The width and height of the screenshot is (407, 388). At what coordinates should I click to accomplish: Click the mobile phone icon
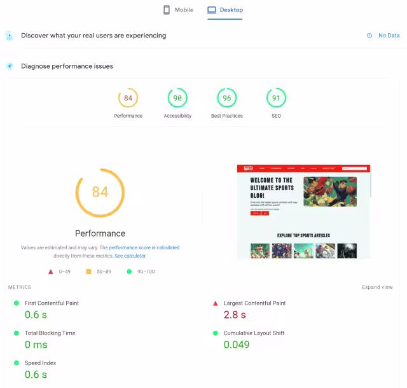coord(167,10)
